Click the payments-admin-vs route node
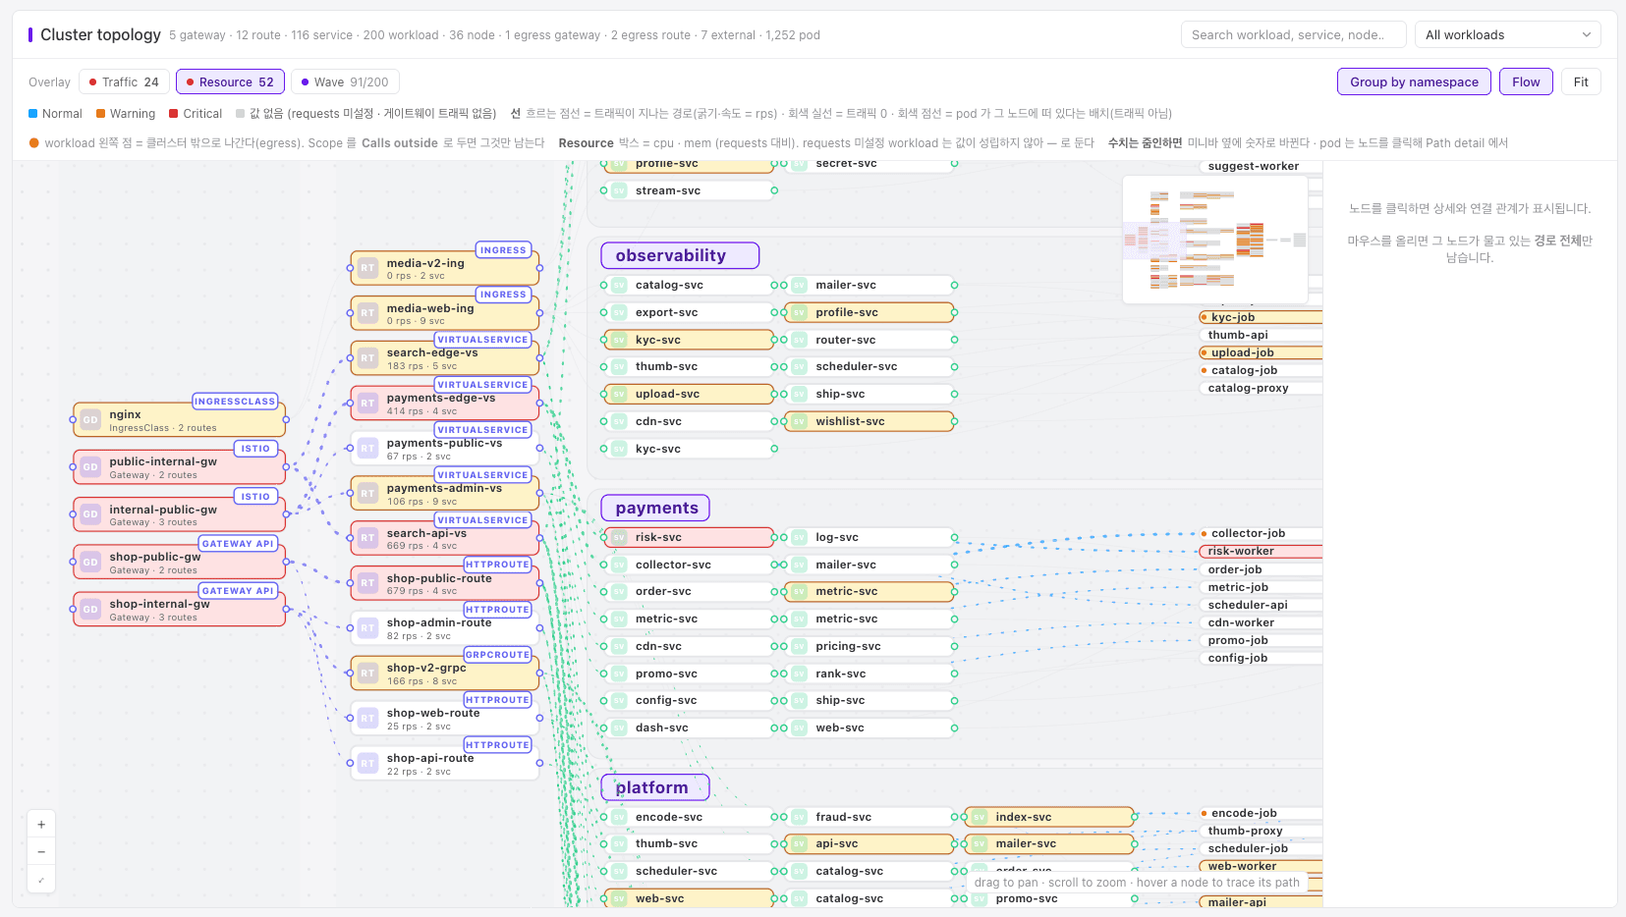 click(x=445, y=494)
